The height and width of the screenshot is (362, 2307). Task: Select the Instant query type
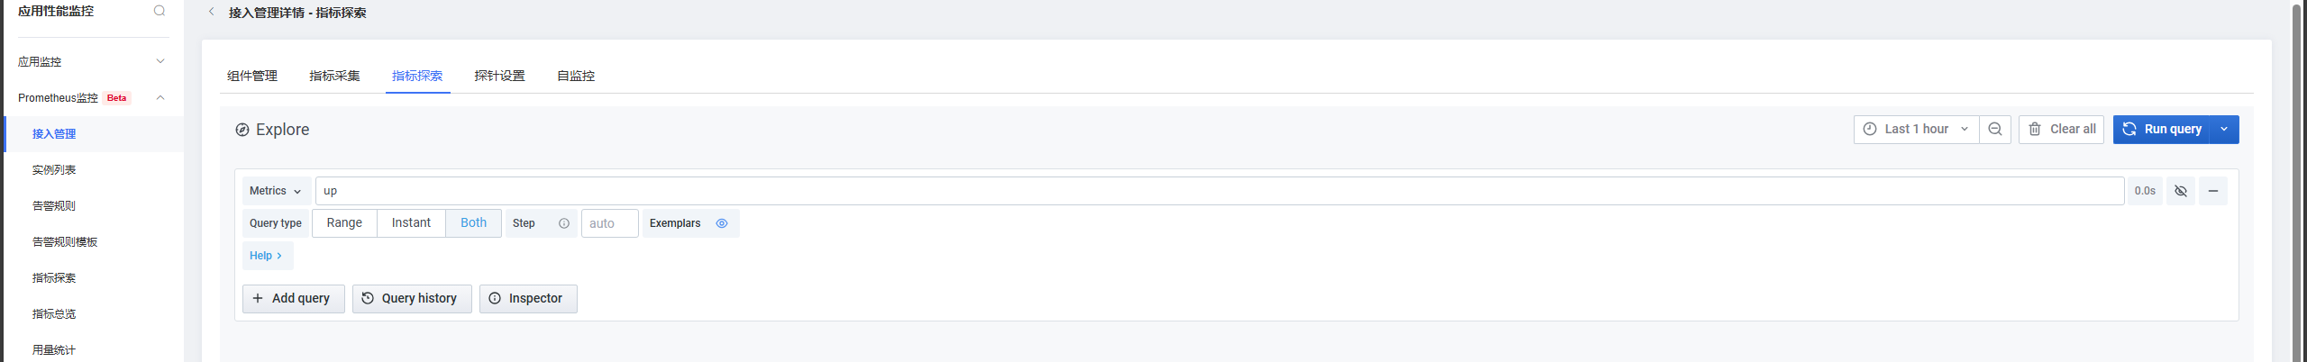point(411,223)
